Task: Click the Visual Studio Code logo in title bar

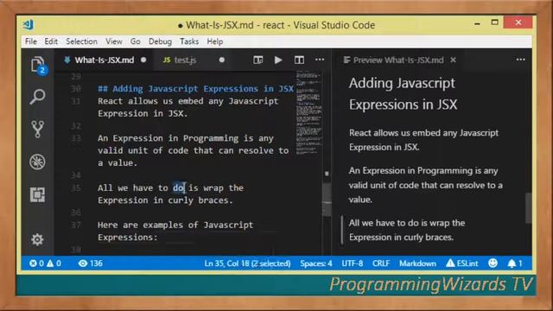Action: pyautogui.click(x=29, y=25)
